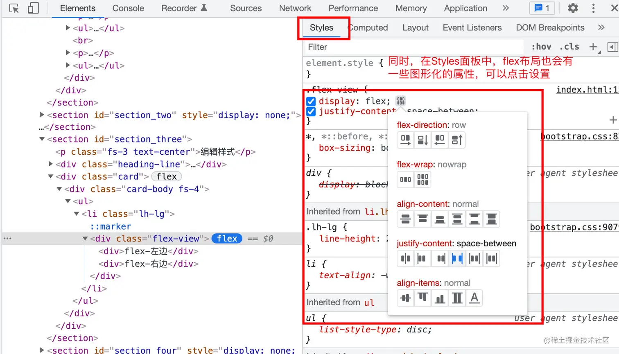Viewport: 619px width, 354px height.
Task: Set align-content to flex-end icon
Action: 440,219
